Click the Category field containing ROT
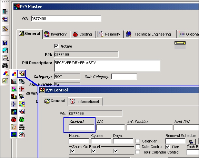The width and height of the screenshot is (199, 158). (x=67, y=77)
